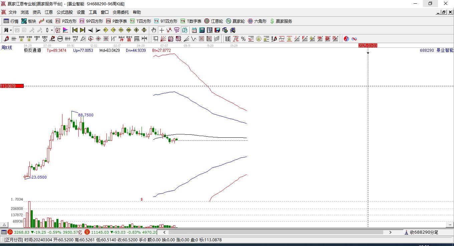Open the 设置 menu
This screenshot has height=246, width=454.
click(81, 12)
